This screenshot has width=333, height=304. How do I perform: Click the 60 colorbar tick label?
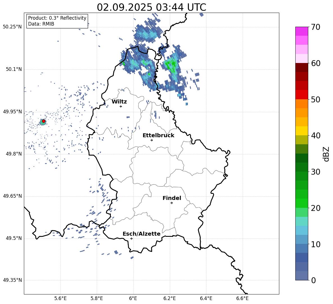coord(316,63)
